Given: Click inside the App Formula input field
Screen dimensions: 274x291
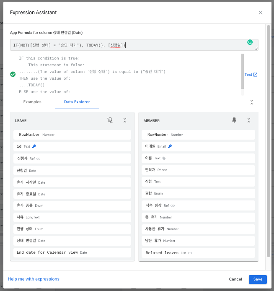Looking at the screenshot, I should [134, 45].
